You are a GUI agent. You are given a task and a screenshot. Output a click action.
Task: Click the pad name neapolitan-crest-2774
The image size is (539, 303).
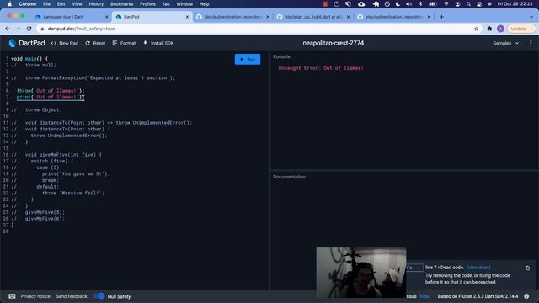334,43
